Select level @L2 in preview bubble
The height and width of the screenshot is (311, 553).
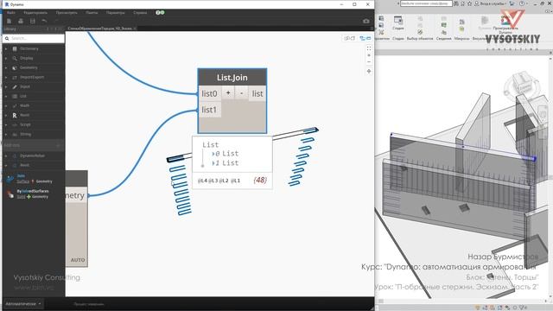point(224,181)
